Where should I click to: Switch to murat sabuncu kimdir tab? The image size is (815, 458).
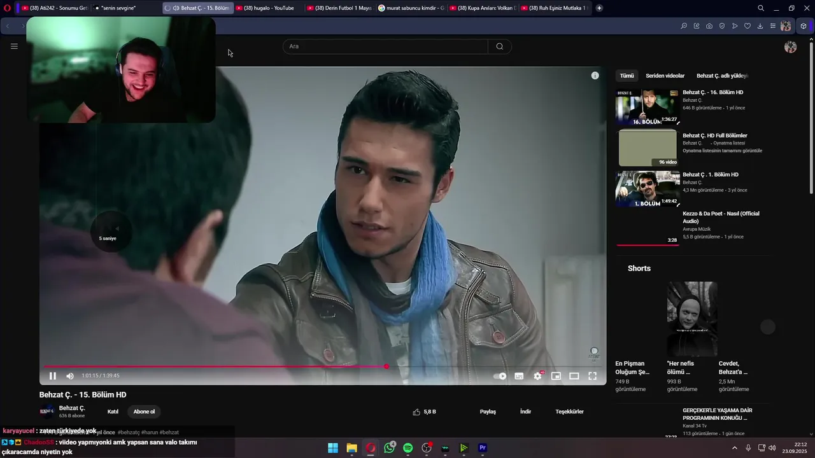click(410, 8)
